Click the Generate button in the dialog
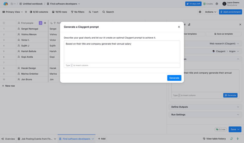The height and width of the screenshot is (143, 244). [174, 78]
